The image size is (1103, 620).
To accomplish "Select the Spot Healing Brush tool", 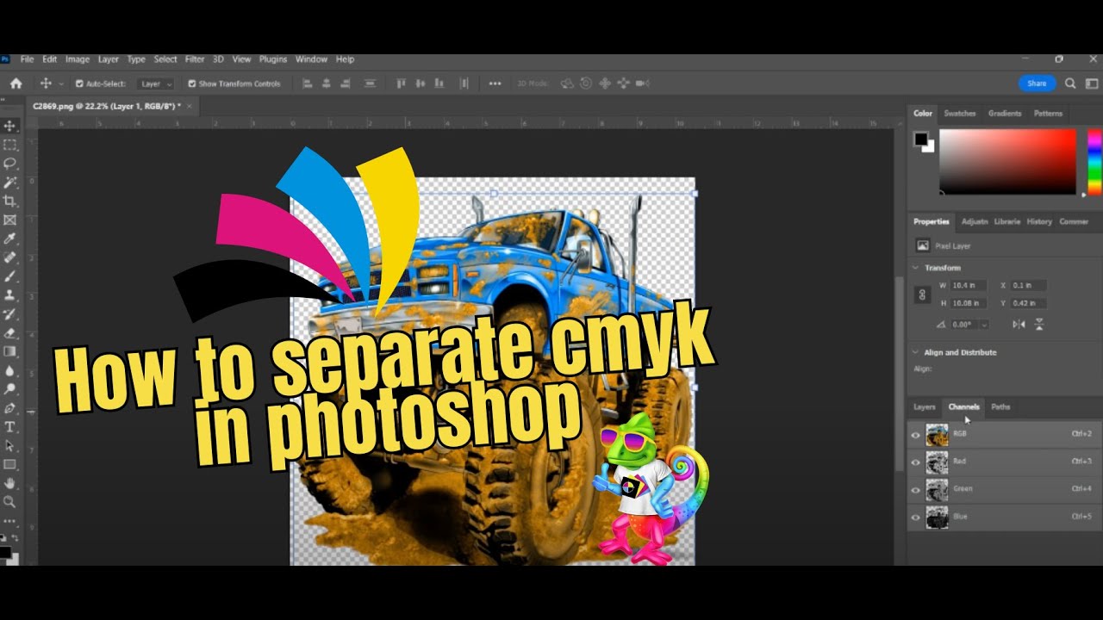I will (10, 257).
